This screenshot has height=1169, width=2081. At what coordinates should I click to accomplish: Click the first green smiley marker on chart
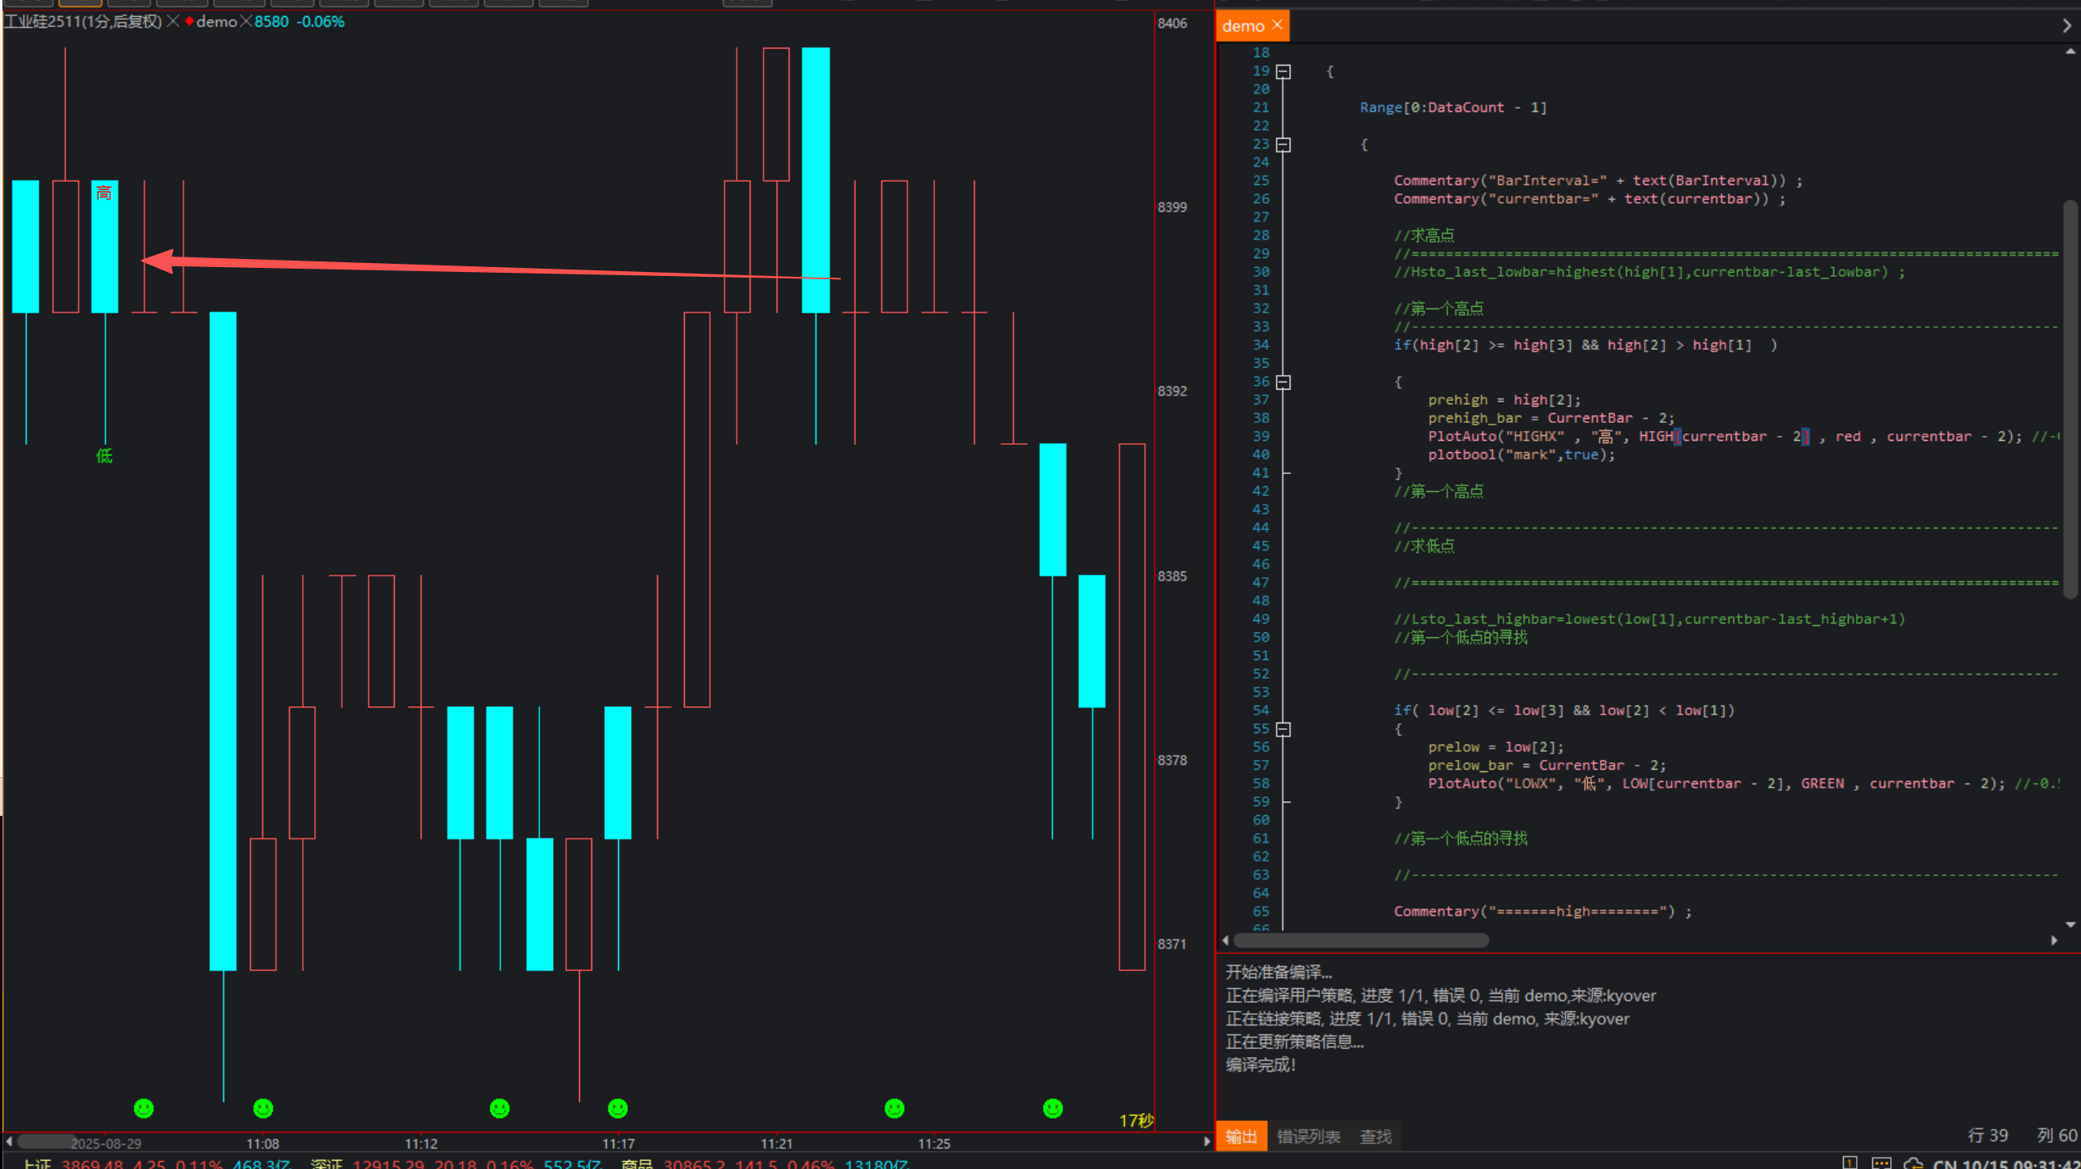pos(144,1108)
